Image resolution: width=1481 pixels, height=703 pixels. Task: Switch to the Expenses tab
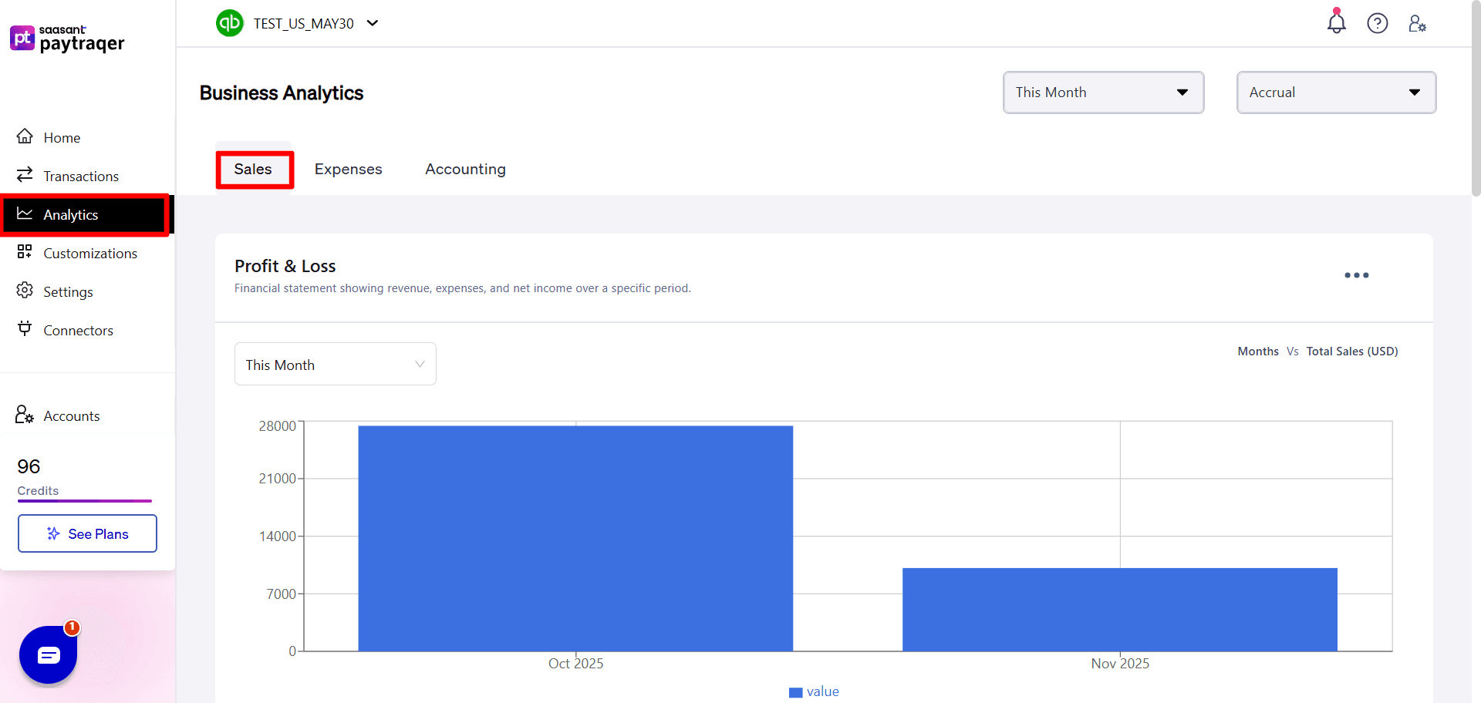[348, 169]
